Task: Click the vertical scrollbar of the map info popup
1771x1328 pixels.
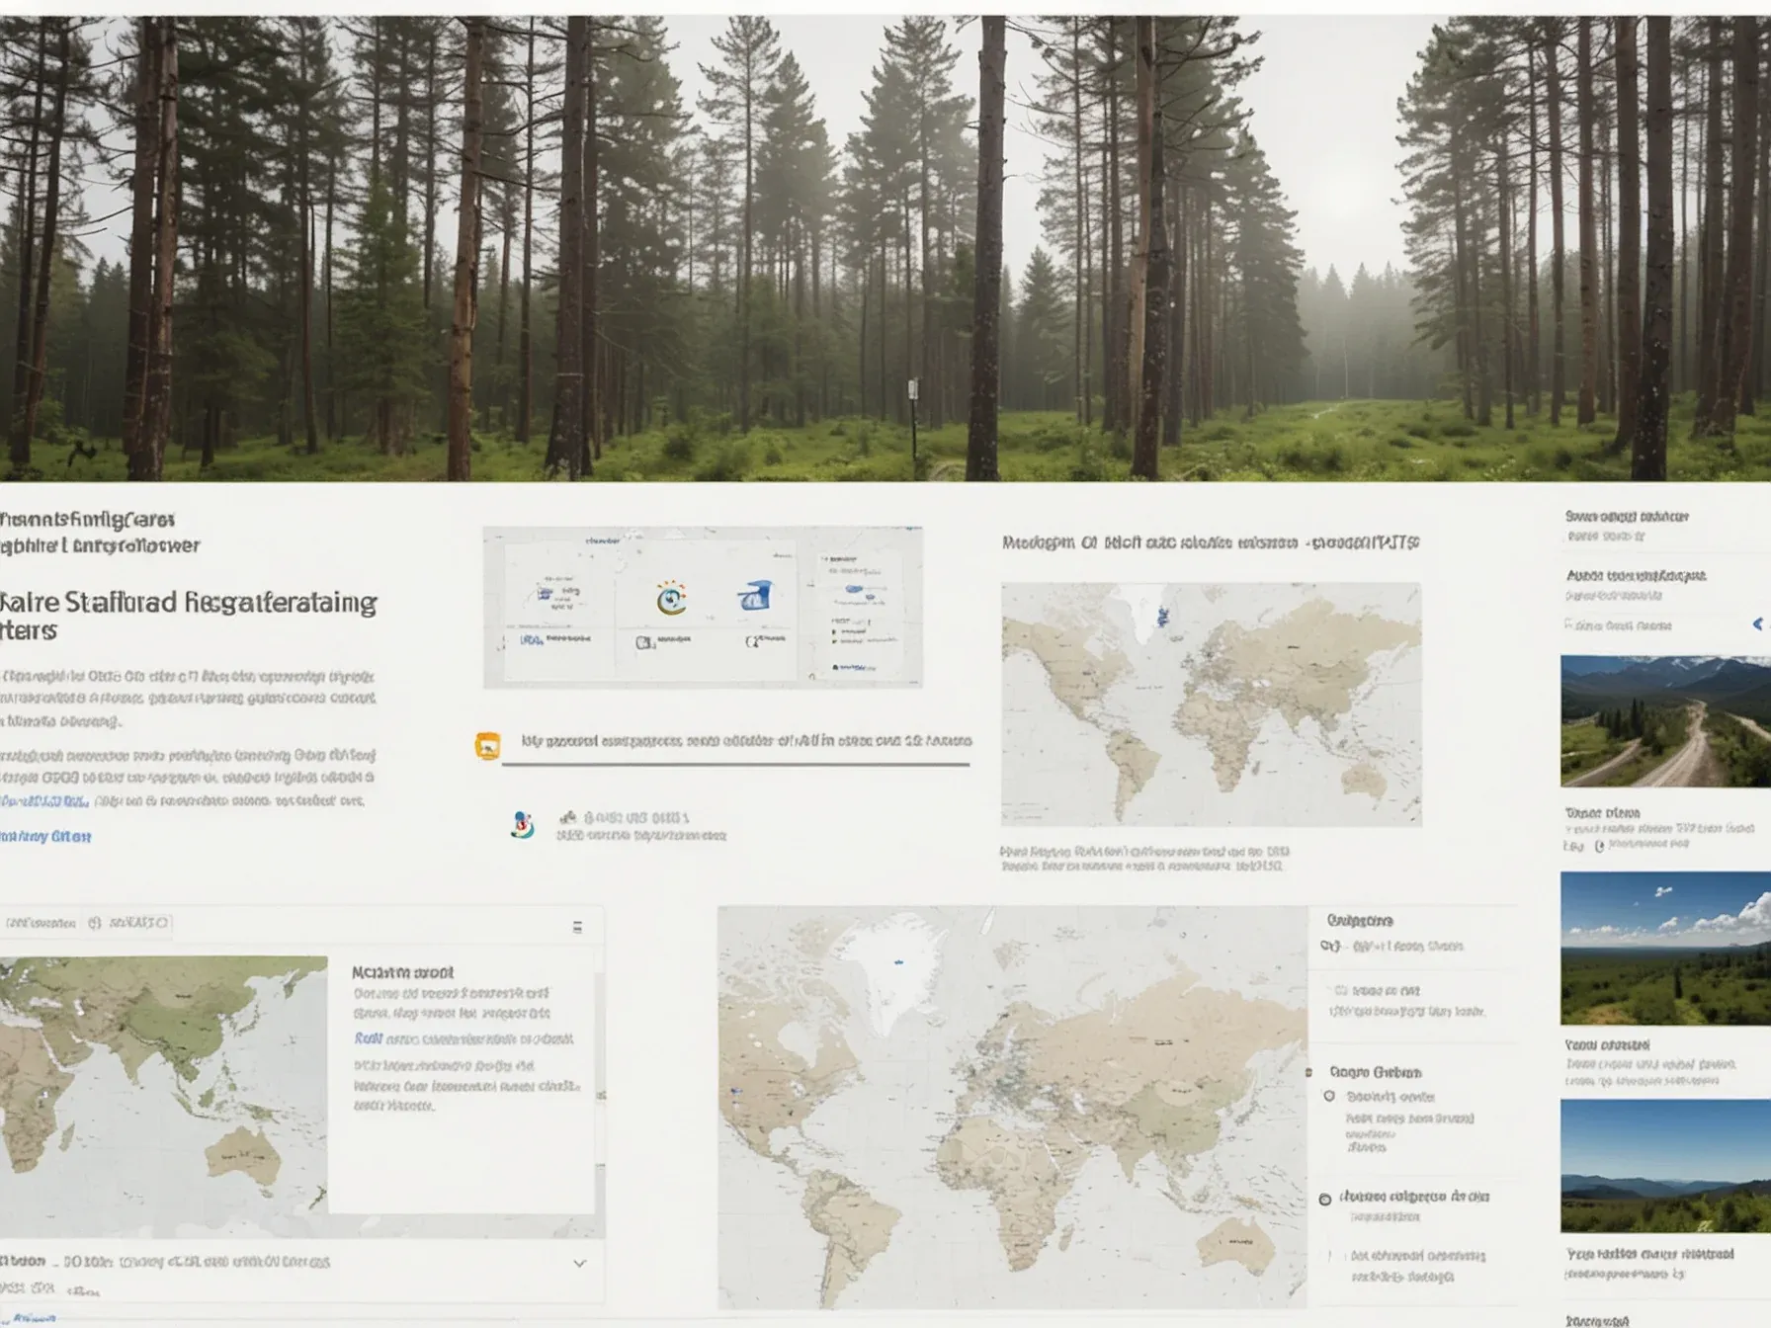Action: tap(600, 1087)
